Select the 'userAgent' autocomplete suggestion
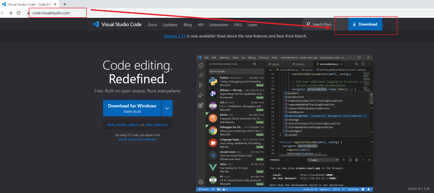The image size is (434, 193). pyautogui.click(x=326, y=131)
